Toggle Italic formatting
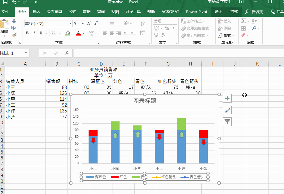 click(x=34, y=33)
